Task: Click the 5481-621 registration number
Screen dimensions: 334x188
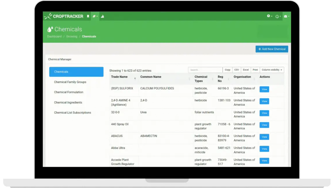Action: pos(224,148)
